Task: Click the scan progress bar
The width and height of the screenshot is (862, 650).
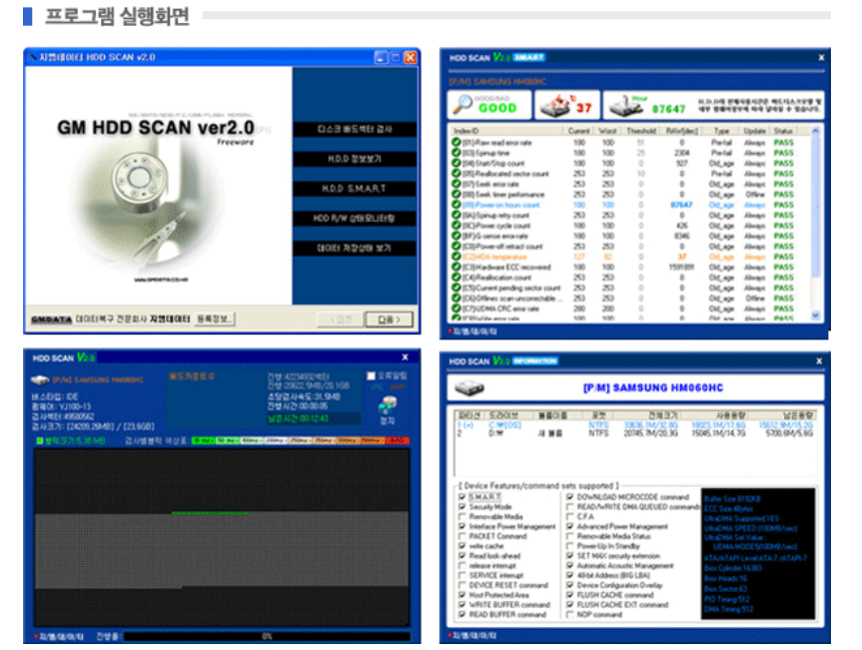Action: 267,636
